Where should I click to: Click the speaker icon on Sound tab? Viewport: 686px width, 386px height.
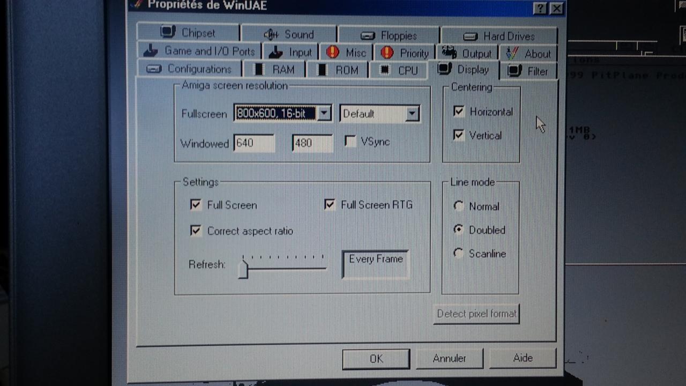tap(271, 35)
